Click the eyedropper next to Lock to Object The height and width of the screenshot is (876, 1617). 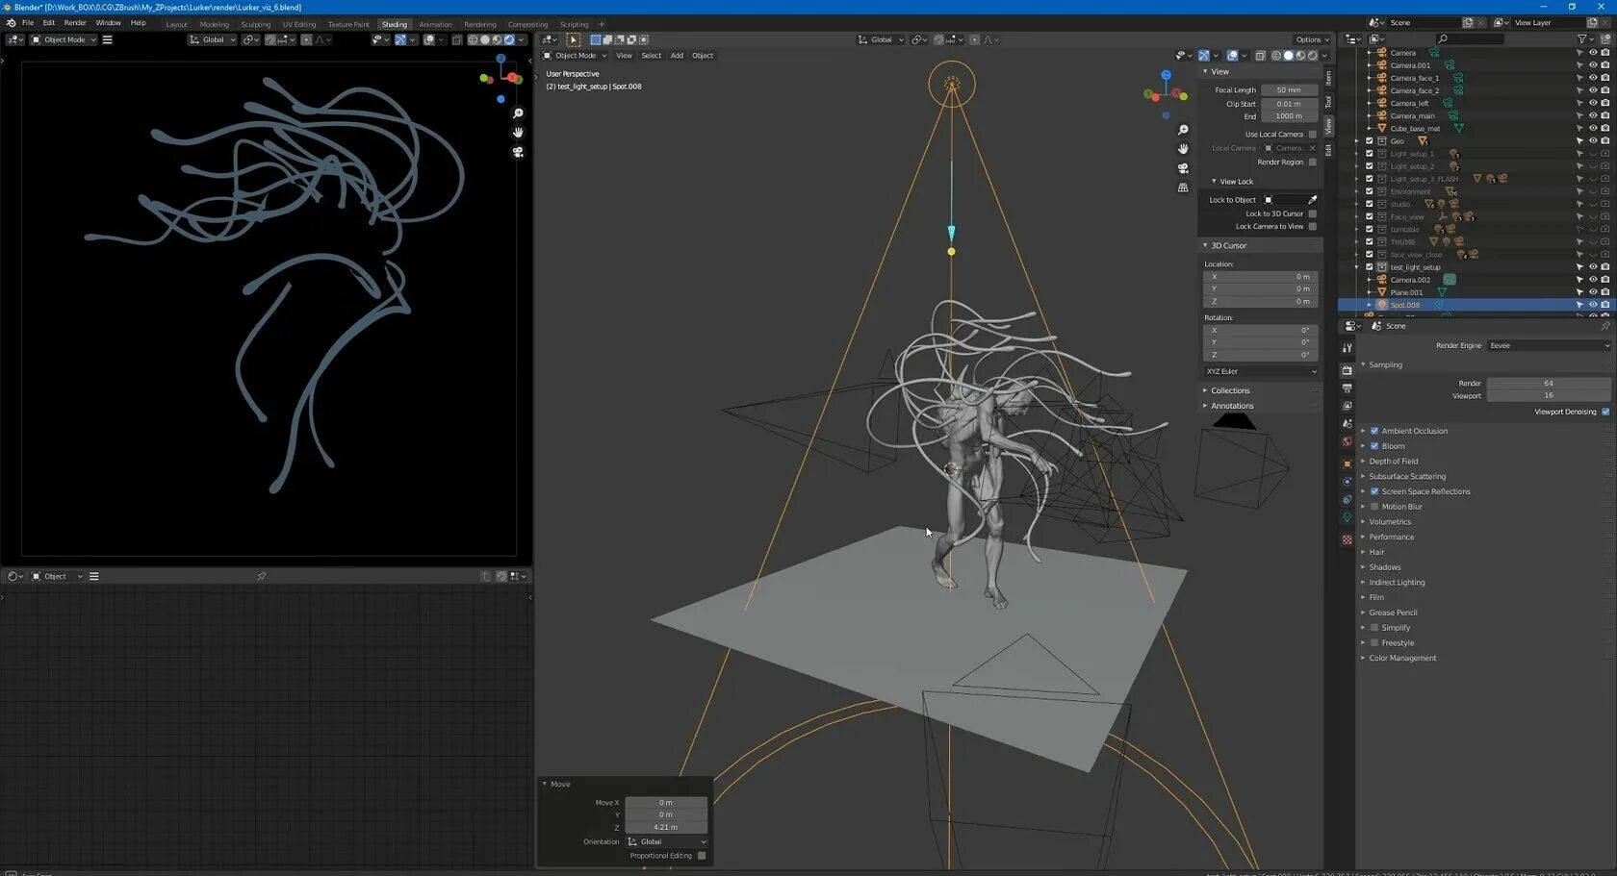tap(1312, 200)
